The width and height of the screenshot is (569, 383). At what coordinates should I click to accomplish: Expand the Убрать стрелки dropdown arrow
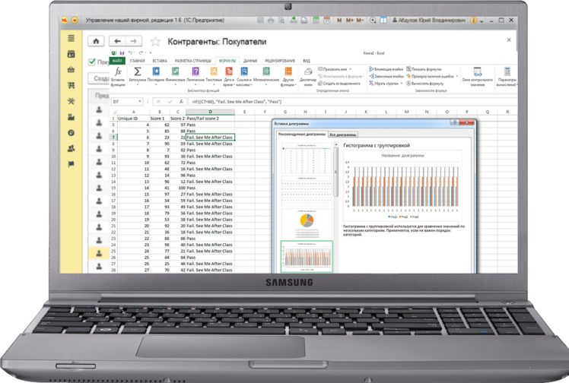(x=402, y=84)
